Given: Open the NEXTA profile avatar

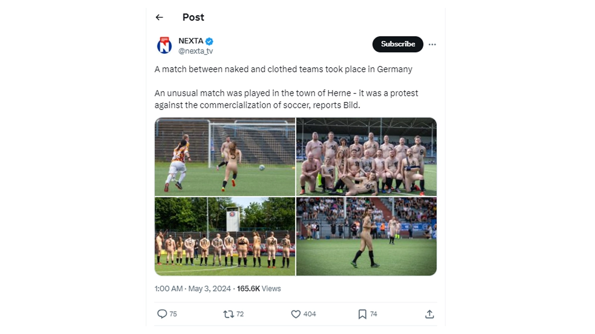Looking at the screenshot, I should 164,45.
